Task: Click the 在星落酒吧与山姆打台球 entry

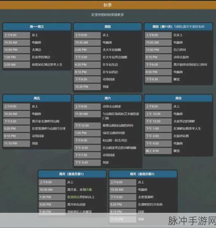Action: pyautogui.click(x=49, y=128)
